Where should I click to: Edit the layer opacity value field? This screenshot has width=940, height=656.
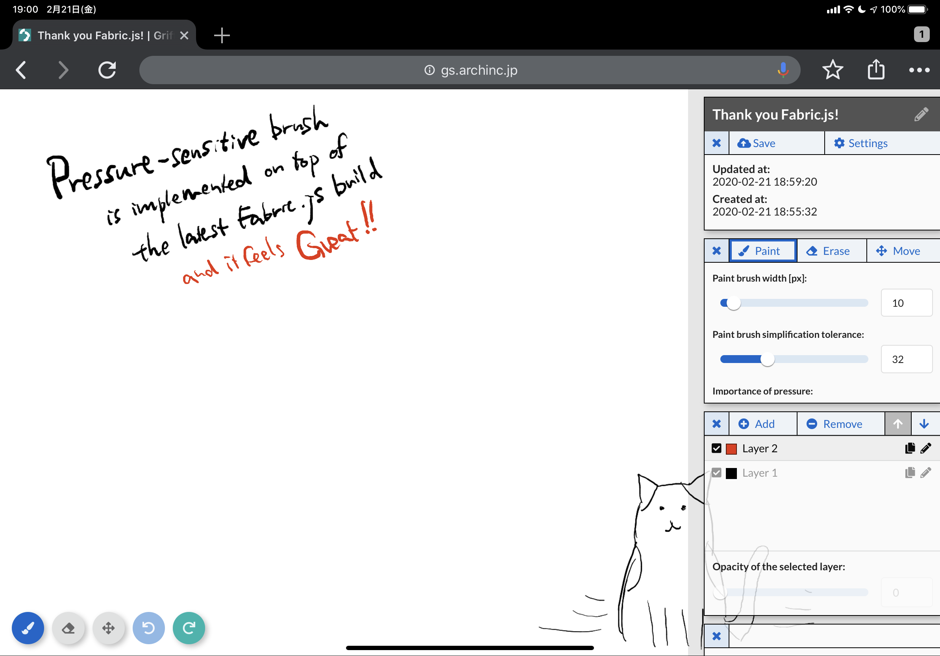907,592
